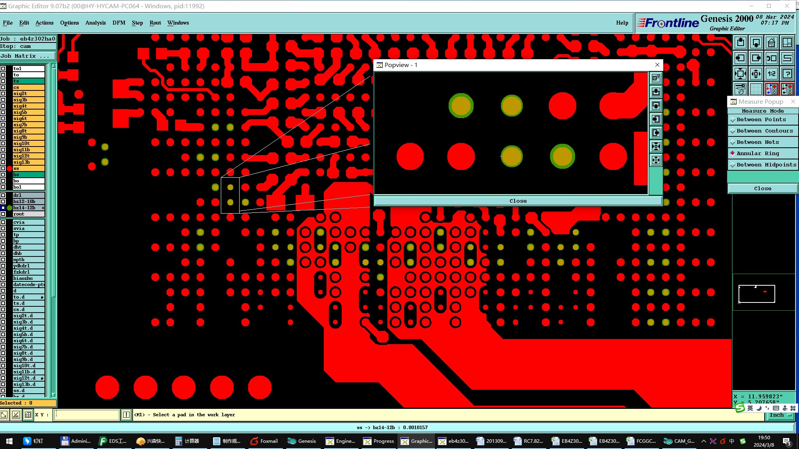
Task: Toggle checkbox beside sig2t layer
Action: pos(4,94)
